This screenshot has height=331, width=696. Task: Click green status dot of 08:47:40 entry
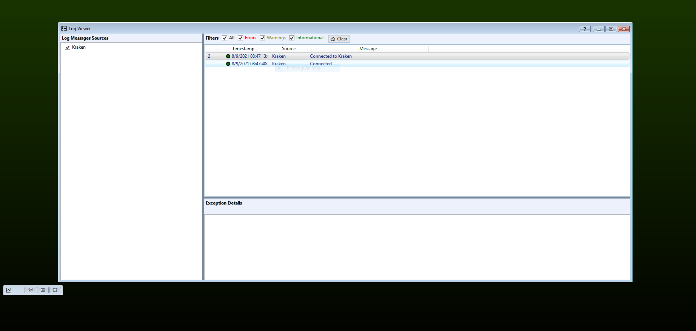point(228,64)
